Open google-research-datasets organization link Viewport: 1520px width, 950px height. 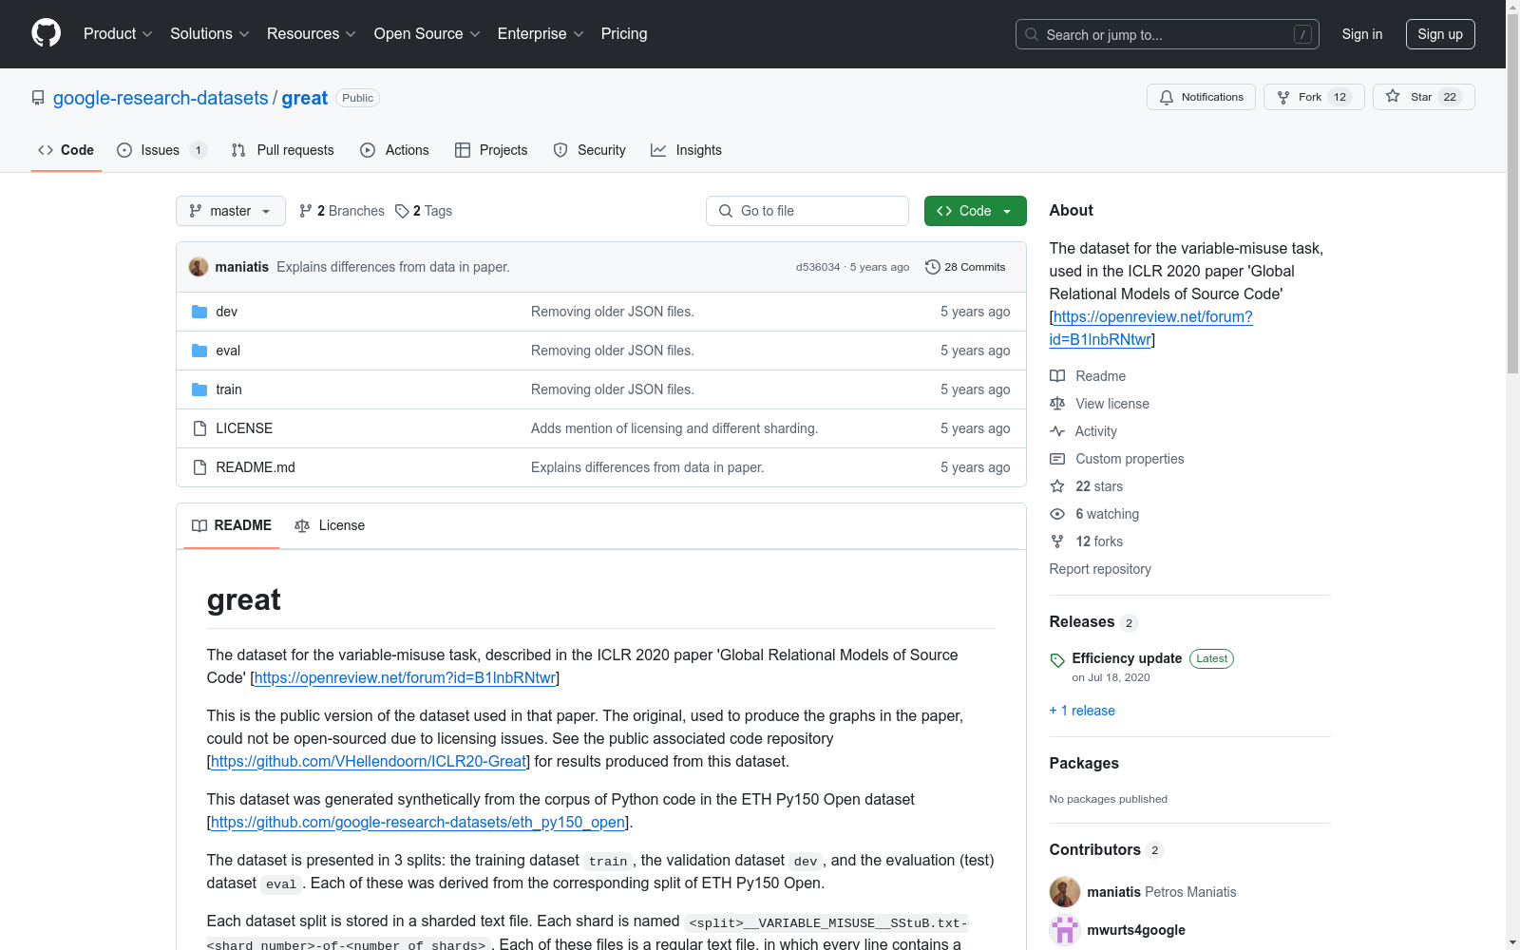(161, 98)
